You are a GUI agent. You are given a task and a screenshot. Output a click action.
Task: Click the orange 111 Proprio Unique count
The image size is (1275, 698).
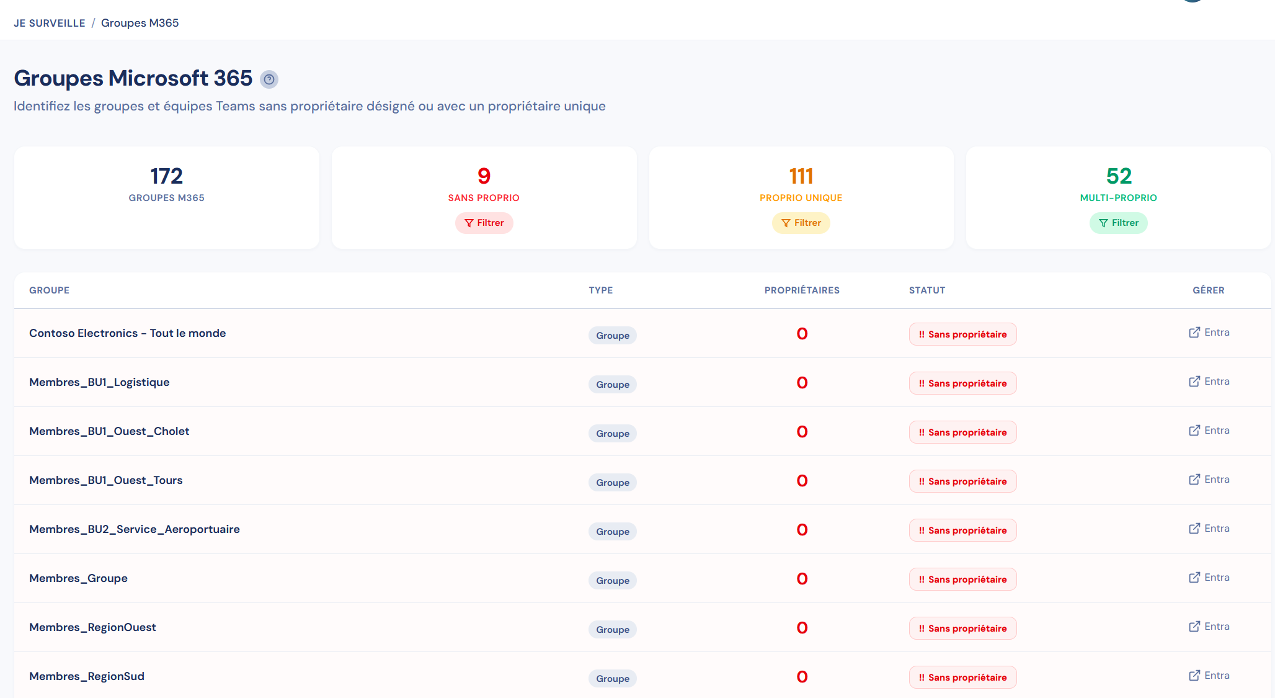point(801,176)
